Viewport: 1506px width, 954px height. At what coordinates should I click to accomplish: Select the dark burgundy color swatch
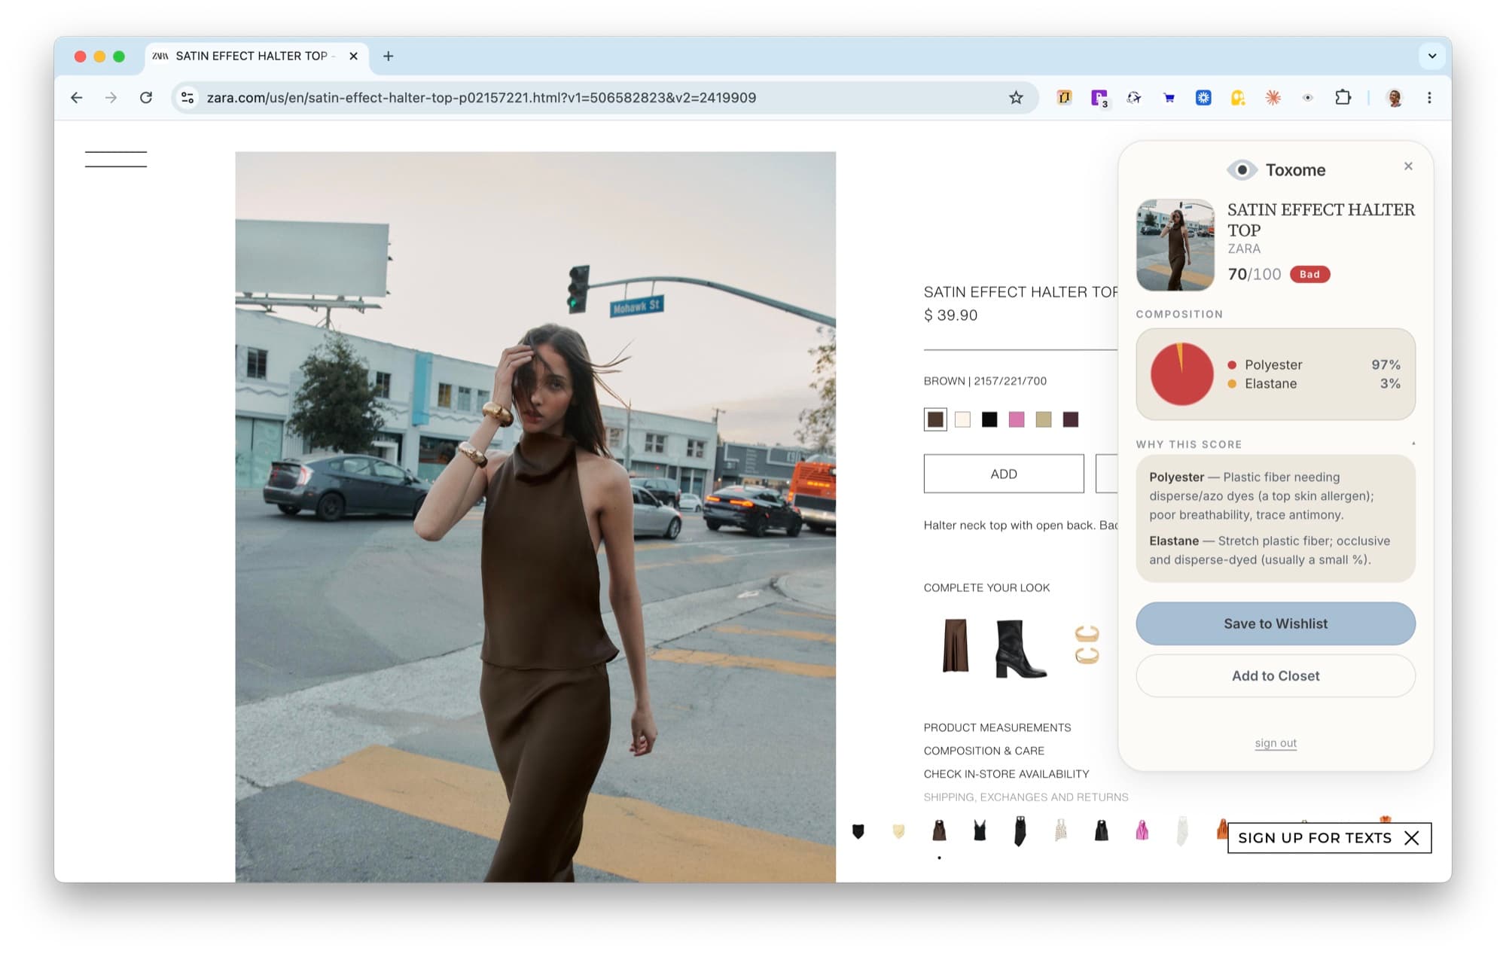[1070, 419]
